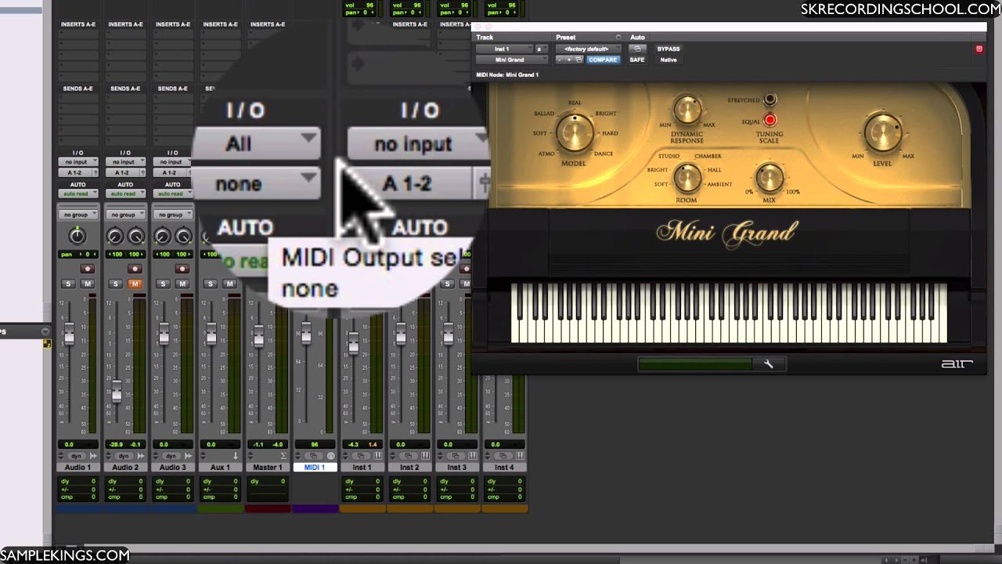Turn the Mini Grand MODEL knob
The width and height of the screenshot is (1002, 564).
[x=575, y=132]
